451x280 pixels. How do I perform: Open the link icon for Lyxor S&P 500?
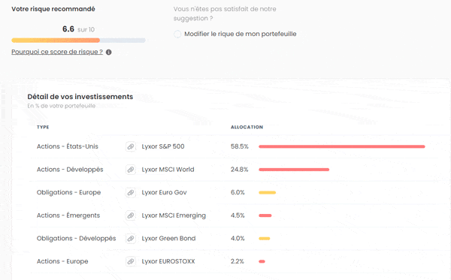point(131,146)
